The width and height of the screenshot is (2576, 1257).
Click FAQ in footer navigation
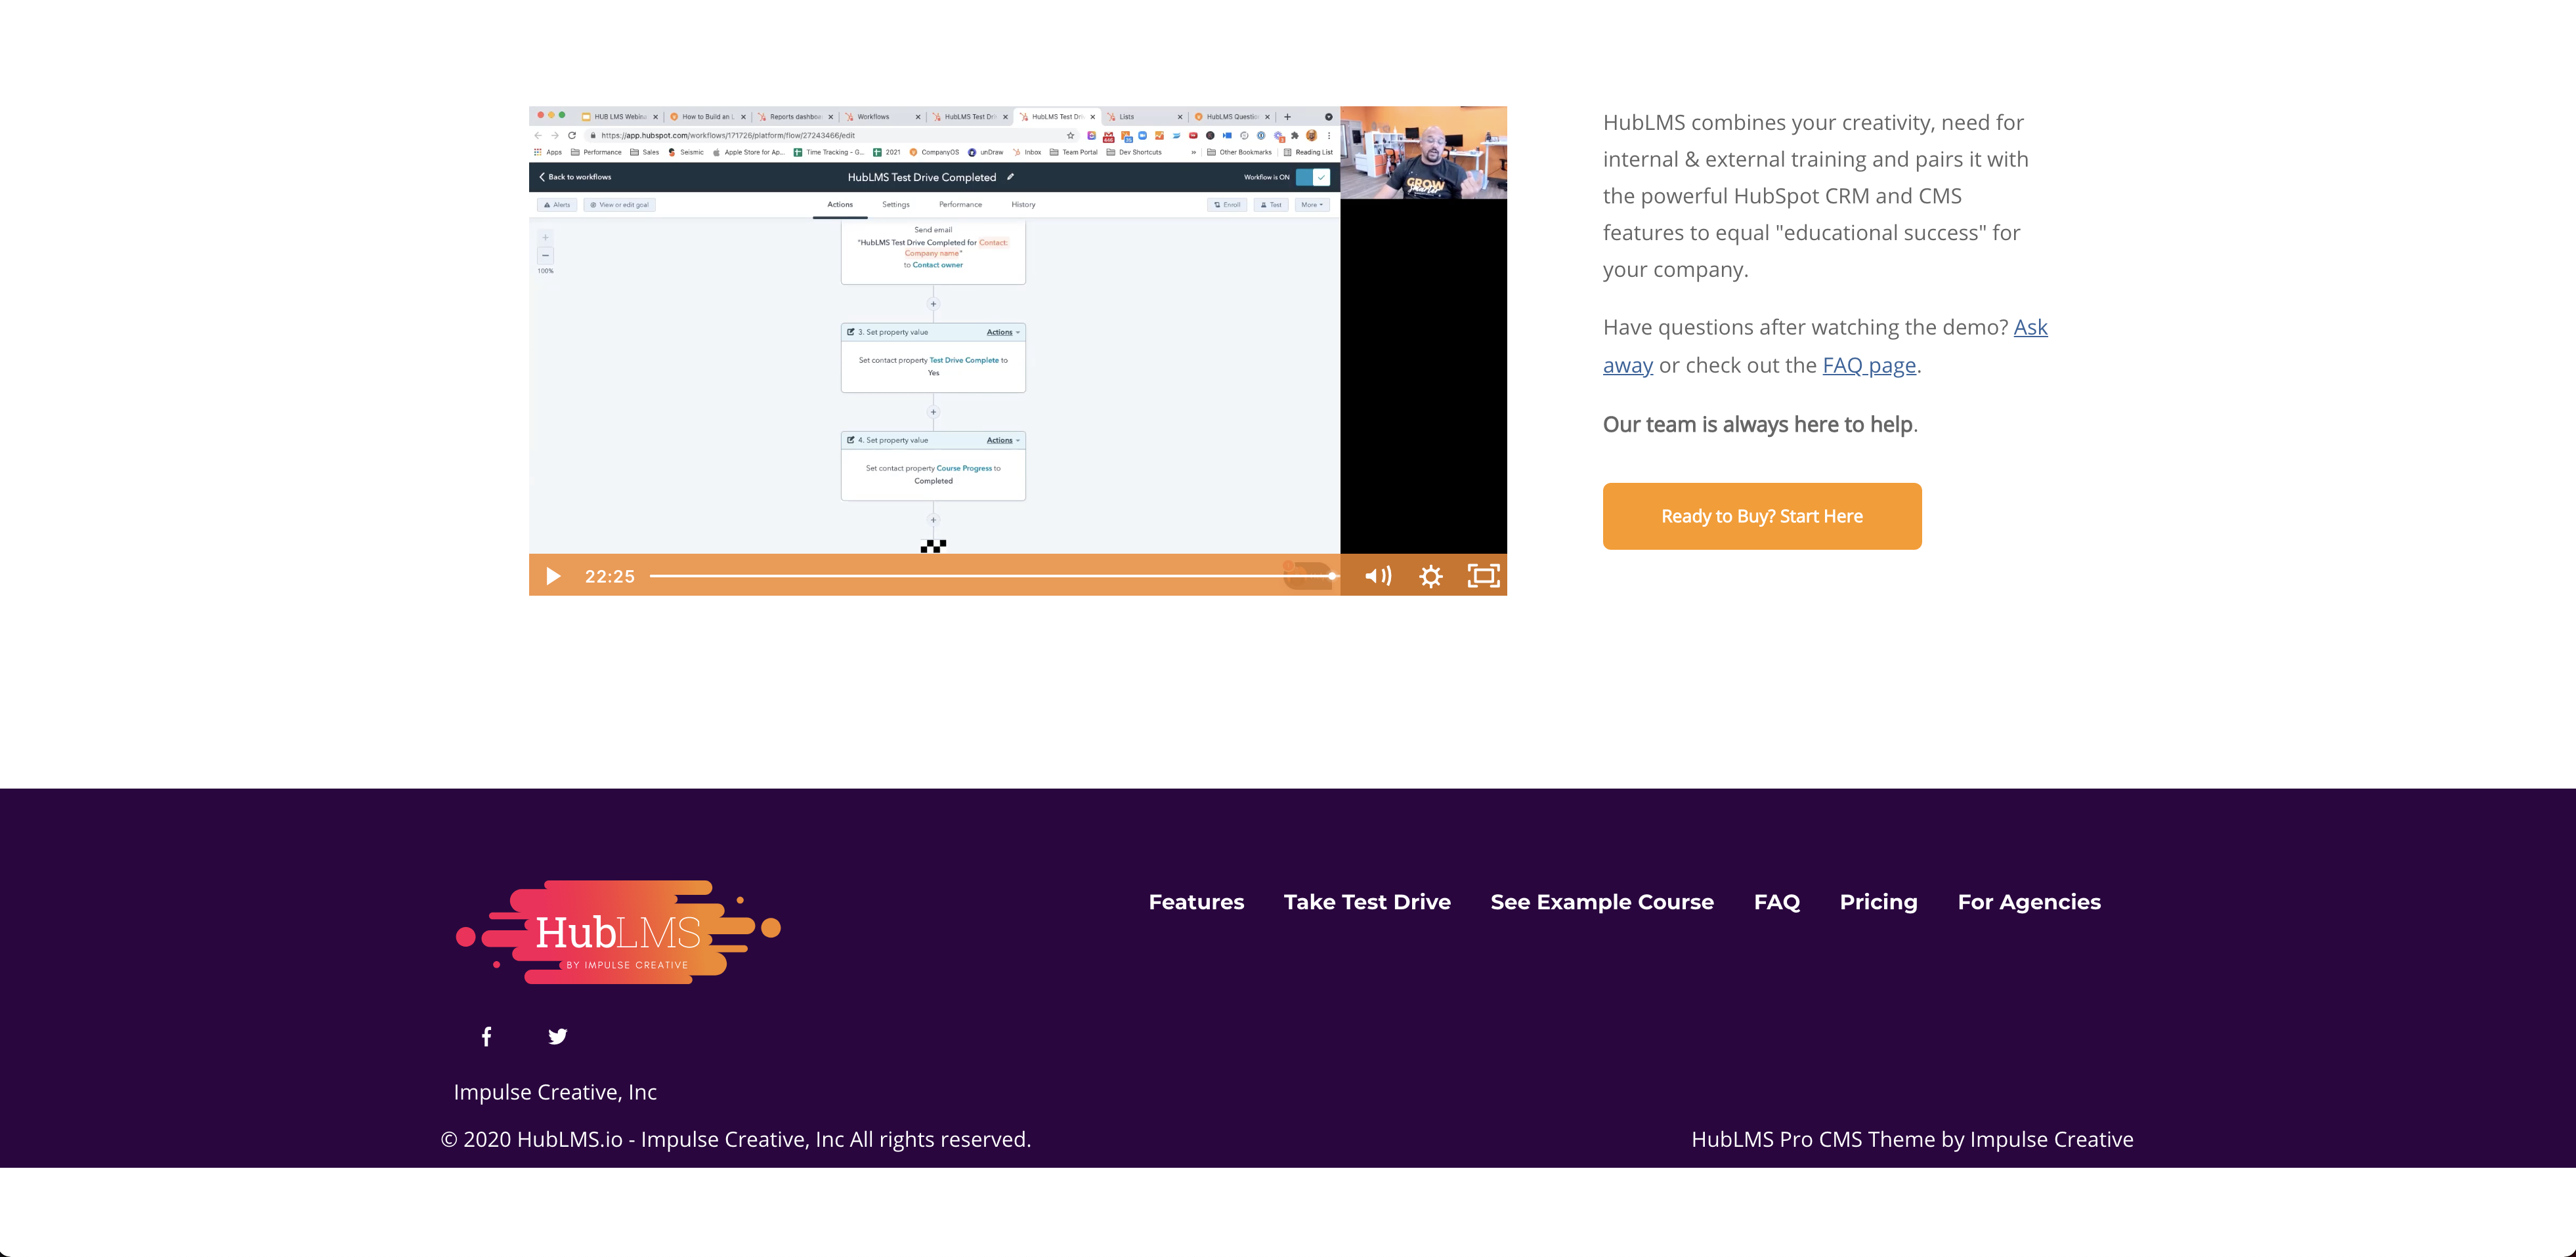point(1776,902)
